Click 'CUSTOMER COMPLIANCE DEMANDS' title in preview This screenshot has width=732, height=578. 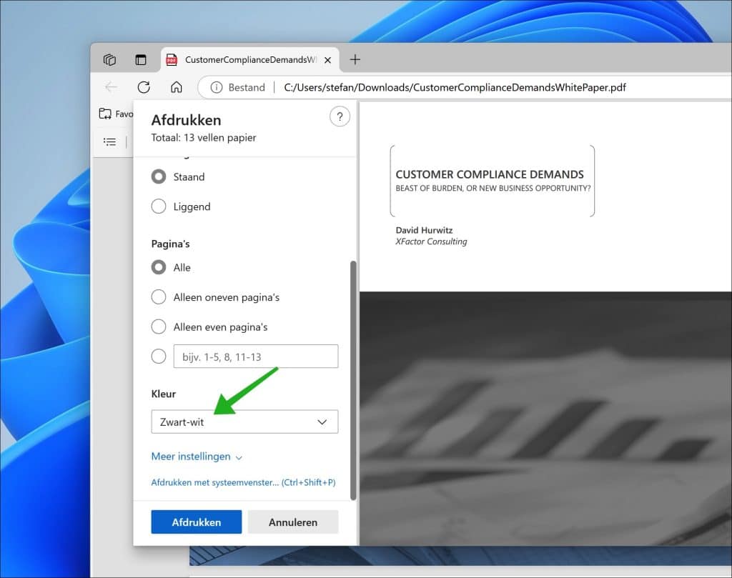[490, 174]
